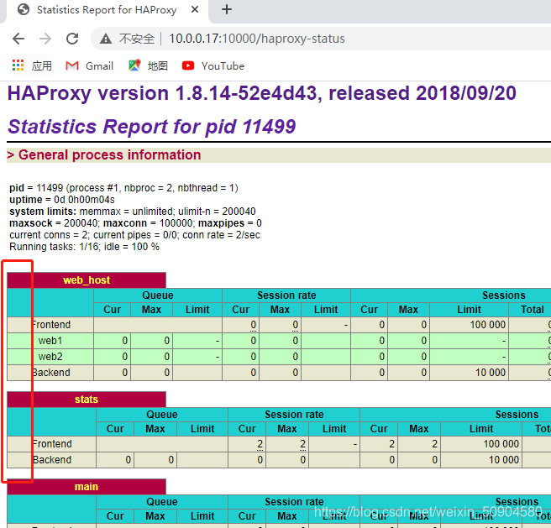Select the Statistics Report for HAProxy tab
551x528 pixels.
click(x=107, y=10)
